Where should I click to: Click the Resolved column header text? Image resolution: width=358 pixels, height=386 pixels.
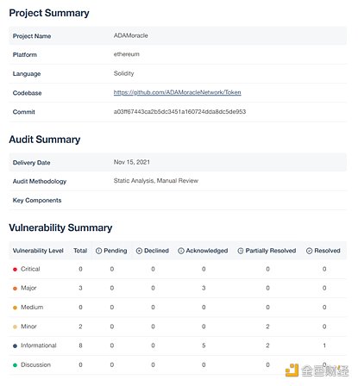(327, 251)
